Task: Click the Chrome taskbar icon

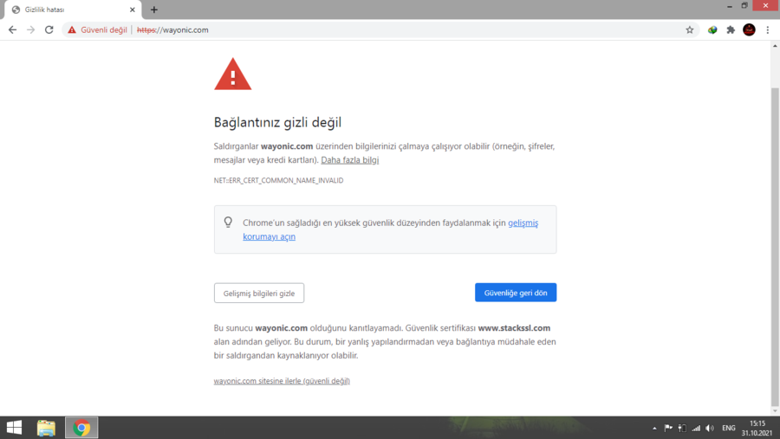Action: click(81, 428)
